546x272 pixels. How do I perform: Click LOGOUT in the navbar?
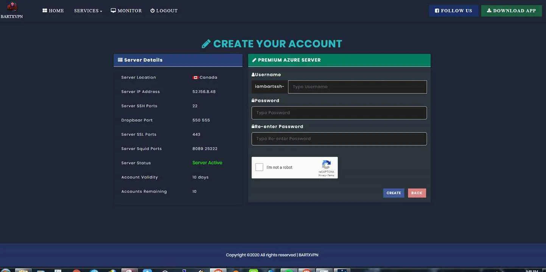[164, 11]
